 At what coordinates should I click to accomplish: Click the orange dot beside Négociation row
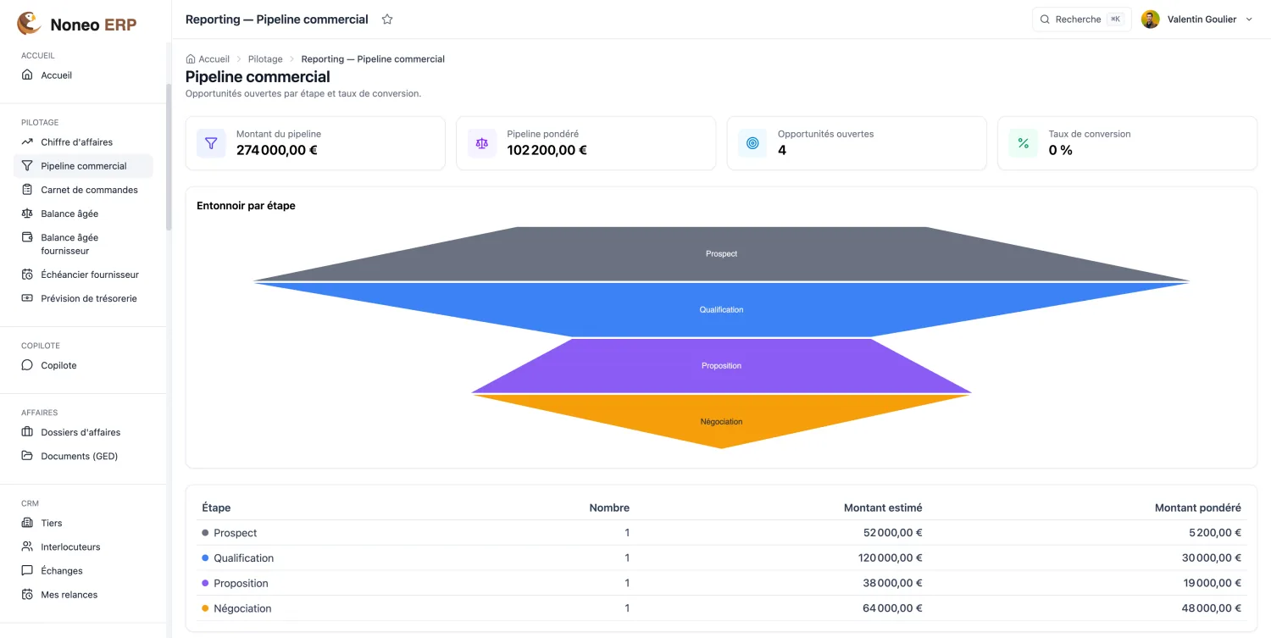(x=205, y=608)
